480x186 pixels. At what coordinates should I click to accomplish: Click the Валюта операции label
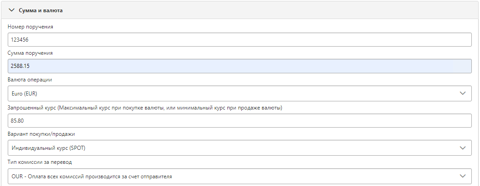pyautogui.click(x=30, y=80)
